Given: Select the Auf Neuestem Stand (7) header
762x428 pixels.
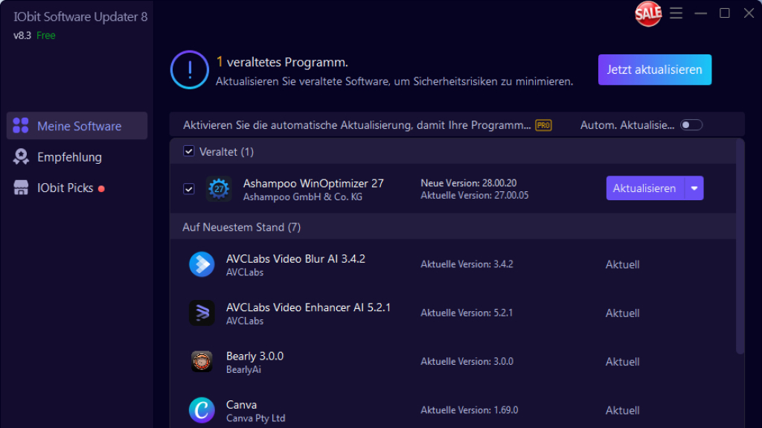Looking at the screenshot, I should pyautogui.click(x=242, y=227).
